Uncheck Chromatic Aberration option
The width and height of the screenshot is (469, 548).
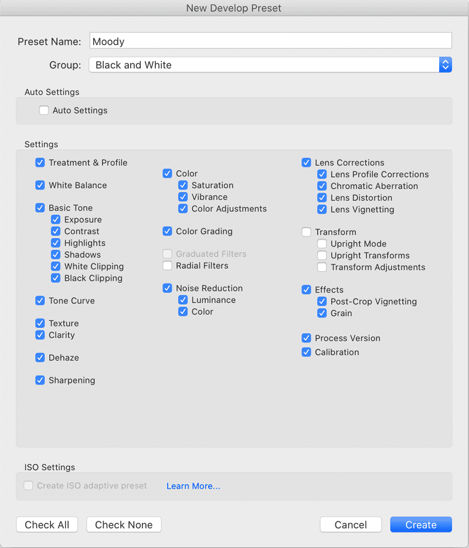pyautogui.click(x=322, y=186)
